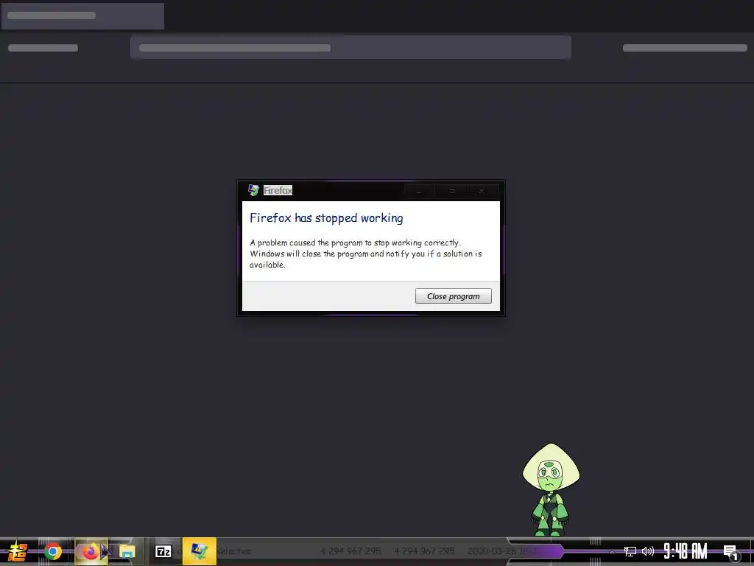This screenshot has height=566, width=754.
Task: Close the Firefox error dialog window
Action: 481,191
